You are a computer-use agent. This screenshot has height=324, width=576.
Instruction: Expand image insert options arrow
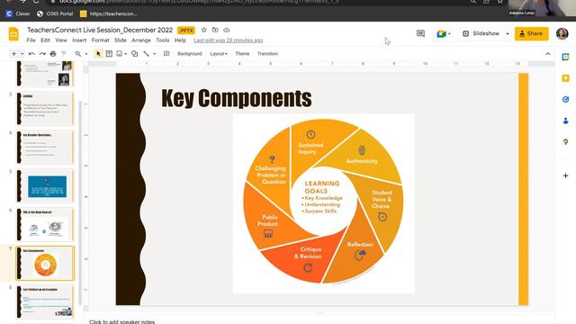pyautogui.click(x=126, y=54)
